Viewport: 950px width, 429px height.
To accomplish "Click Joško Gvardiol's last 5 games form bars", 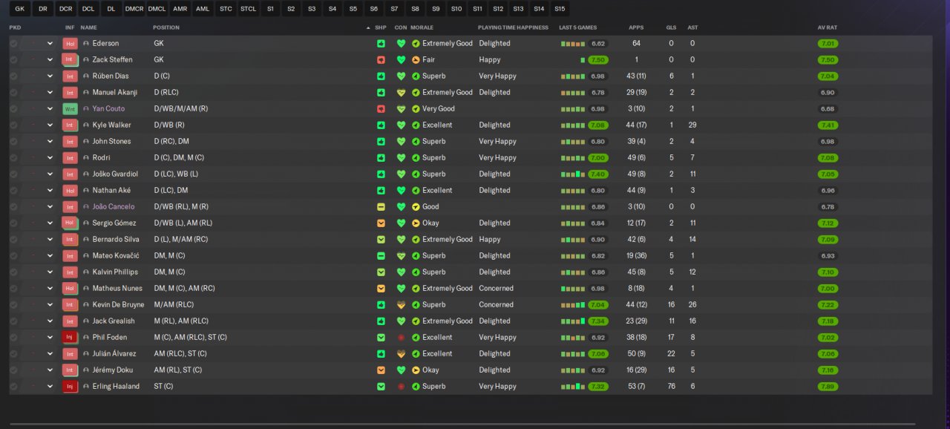I will click(x=572, y=174).
